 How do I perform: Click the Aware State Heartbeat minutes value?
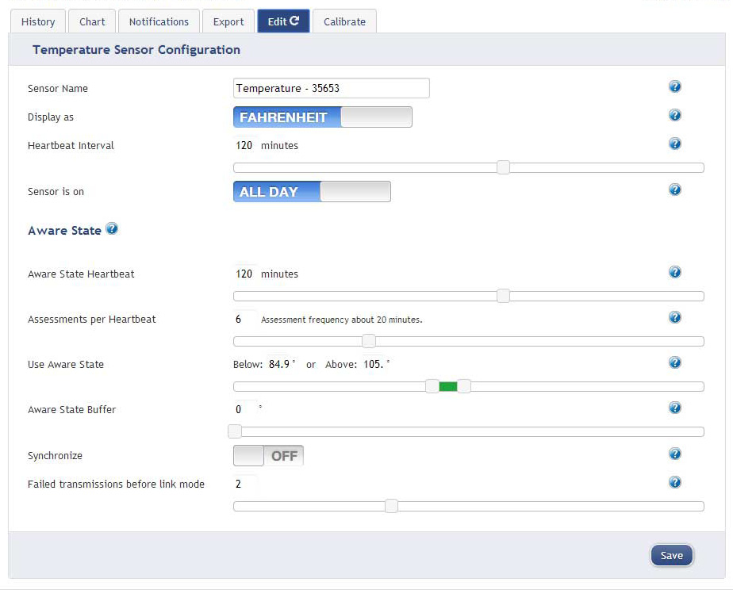[244, 274]
